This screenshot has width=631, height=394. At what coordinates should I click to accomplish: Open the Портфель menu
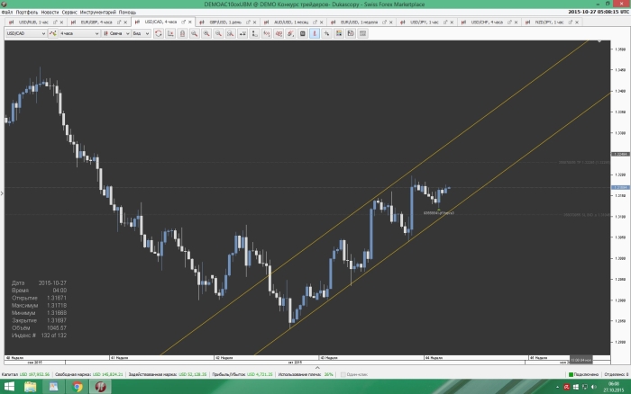26,12
